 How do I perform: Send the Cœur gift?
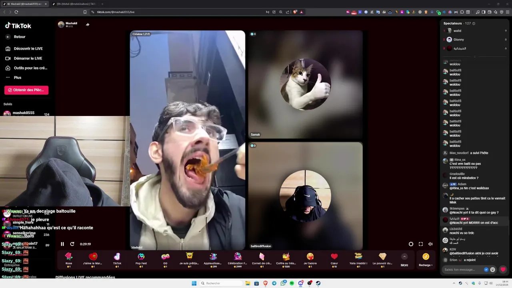coord(334,260)
